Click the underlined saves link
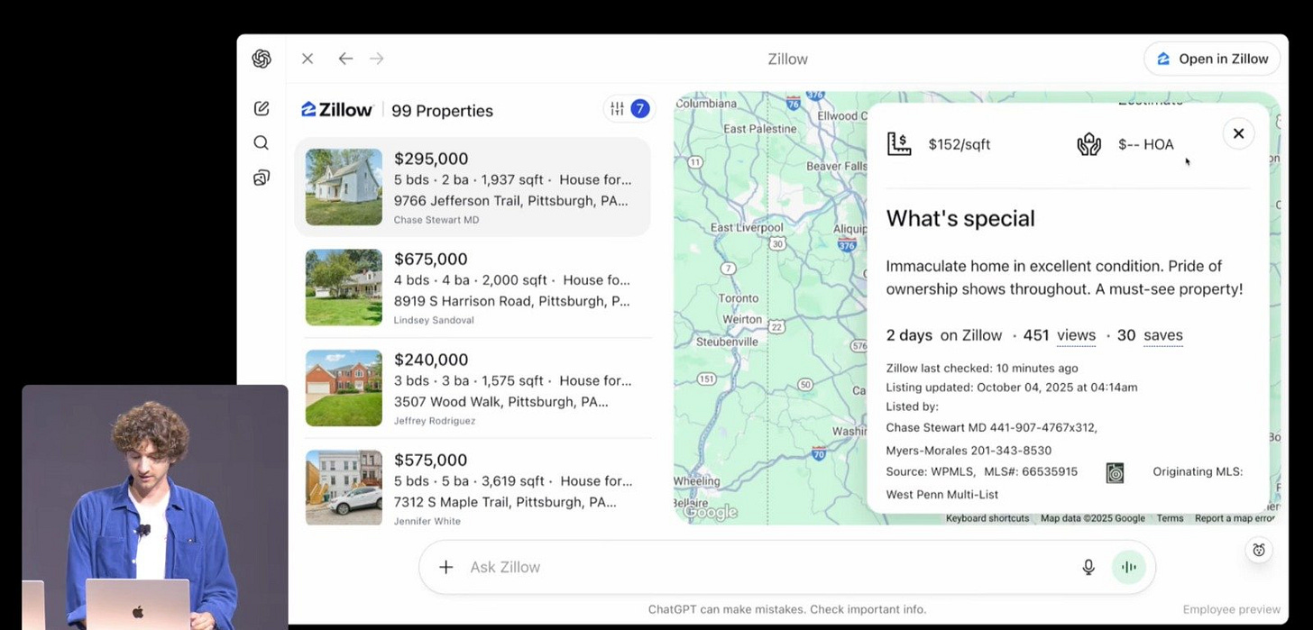This screenshot has height=630, width=1313. click(1163, 335)
